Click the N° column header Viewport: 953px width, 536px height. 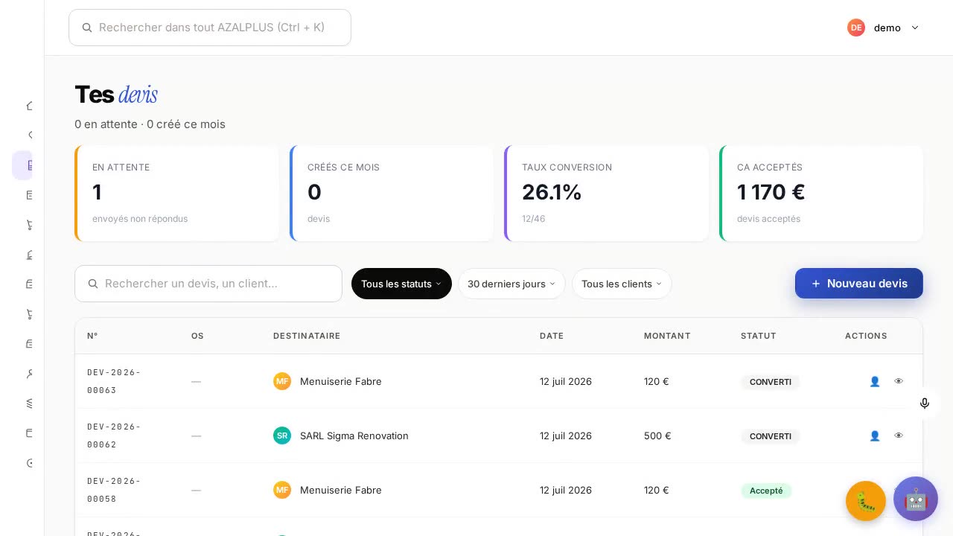(x=92, y=336)
